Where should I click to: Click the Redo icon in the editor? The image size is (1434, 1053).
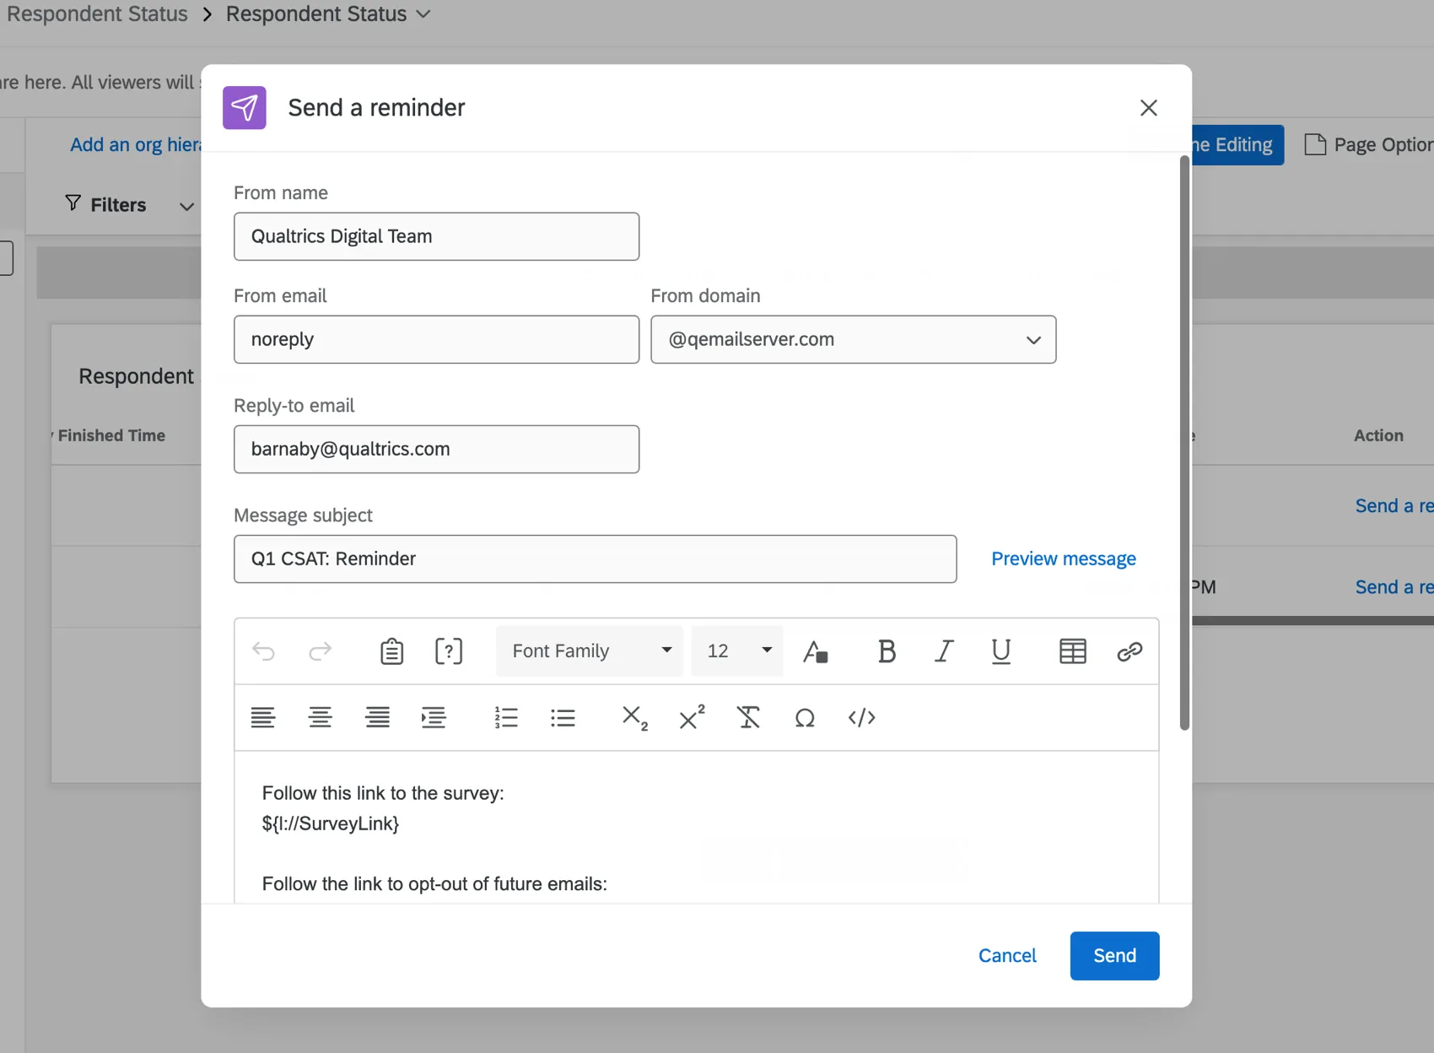click(x=320, y=651)
